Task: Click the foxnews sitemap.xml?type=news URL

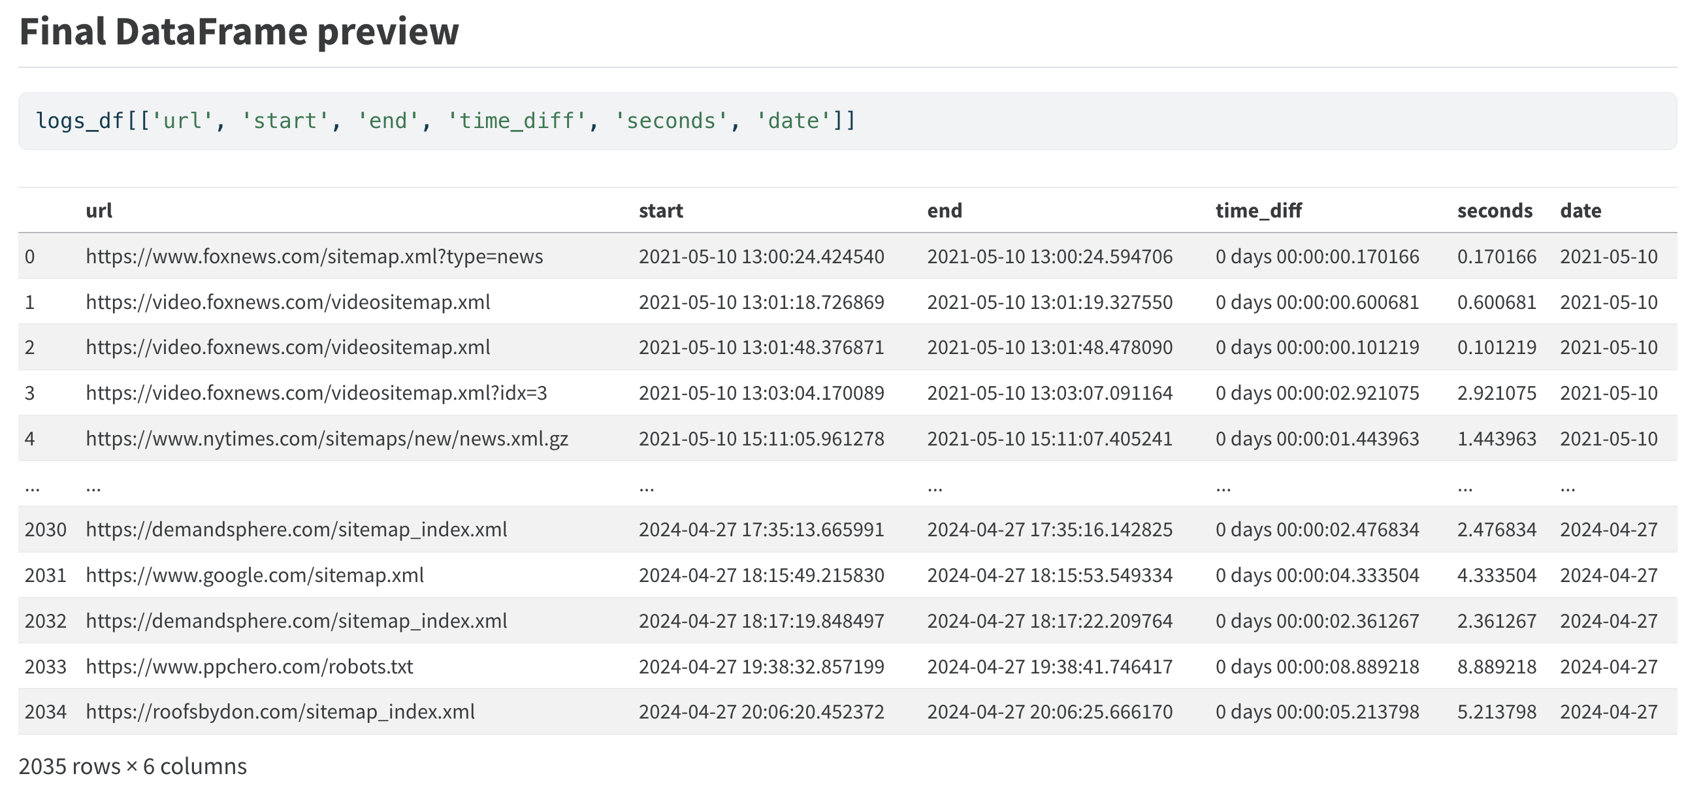Action: pos(314,256)
